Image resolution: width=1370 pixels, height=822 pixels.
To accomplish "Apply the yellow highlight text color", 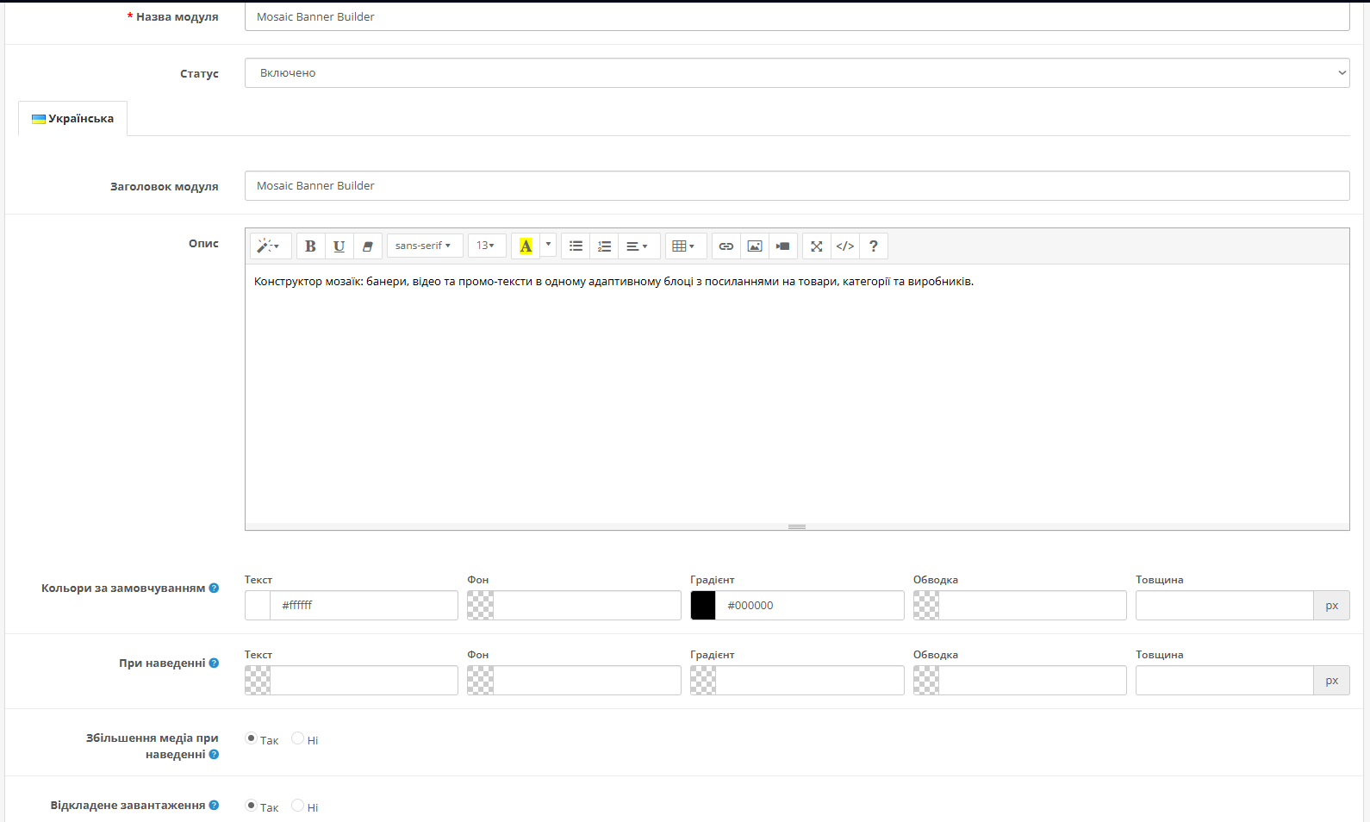I will click(x=526, y=246).
